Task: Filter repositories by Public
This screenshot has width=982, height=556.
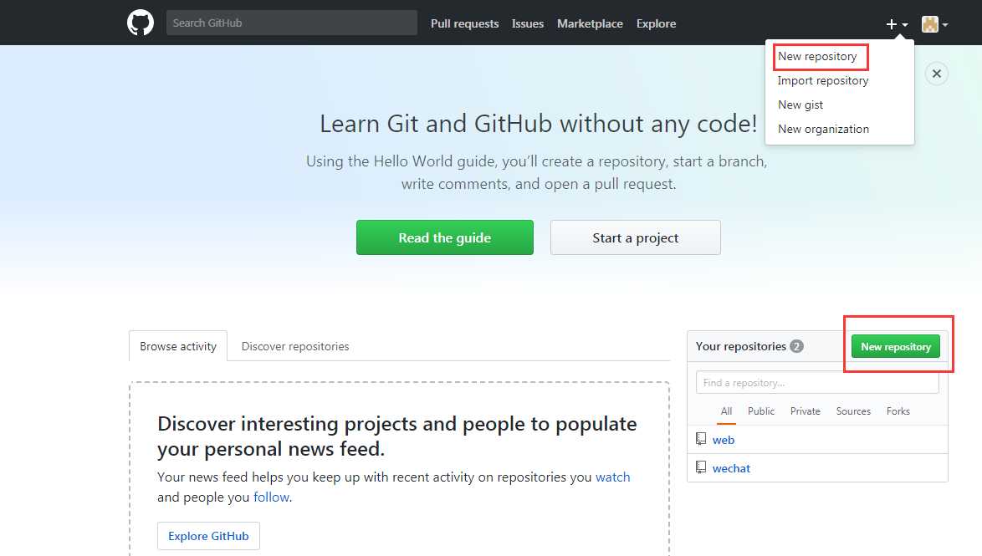Action: tap(761, 411)
